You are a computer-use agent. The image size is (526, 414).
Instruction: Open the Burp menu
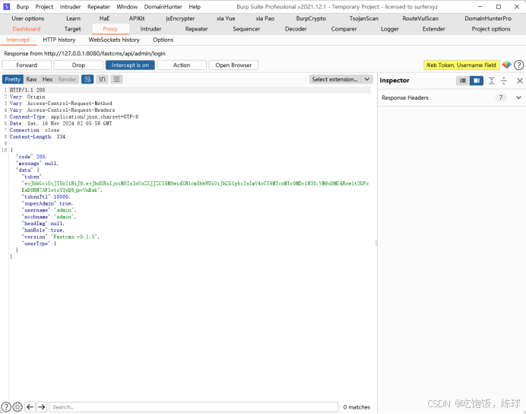pos(23,7)
